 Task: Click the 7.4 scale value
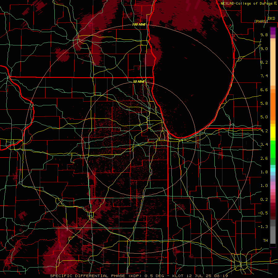click(x=264, y=76)
